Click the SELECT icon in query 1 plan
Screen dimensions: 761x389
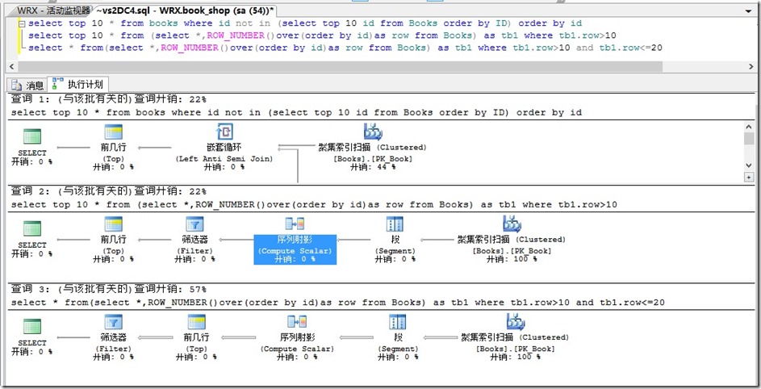click(x=32, y=136)
